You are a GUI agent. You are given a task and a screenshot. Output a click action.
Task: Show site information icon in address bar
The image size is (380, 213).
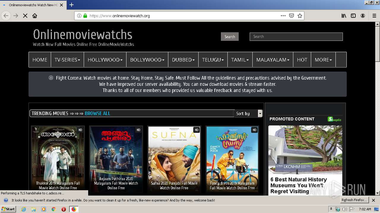[x=79, y=16]
